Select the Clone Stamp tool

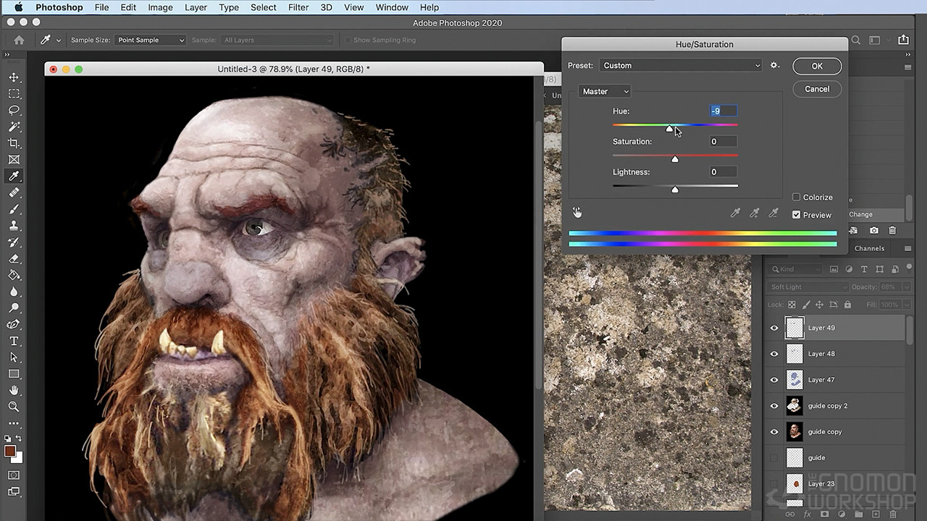(x=14, y=226)
